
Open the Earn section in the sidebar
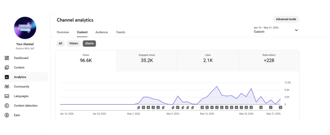[25, 115]
